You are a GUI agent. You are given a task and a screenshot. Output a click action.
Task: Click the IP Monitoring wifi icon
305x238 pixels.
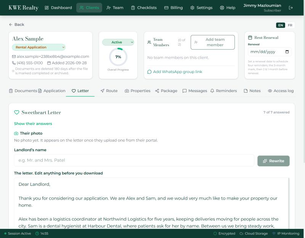[x=274, y=233]
